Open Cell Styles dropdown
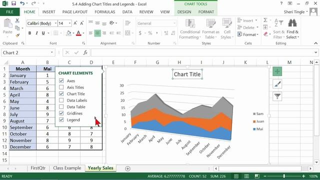The image size is (320, 180). [227, 29]
